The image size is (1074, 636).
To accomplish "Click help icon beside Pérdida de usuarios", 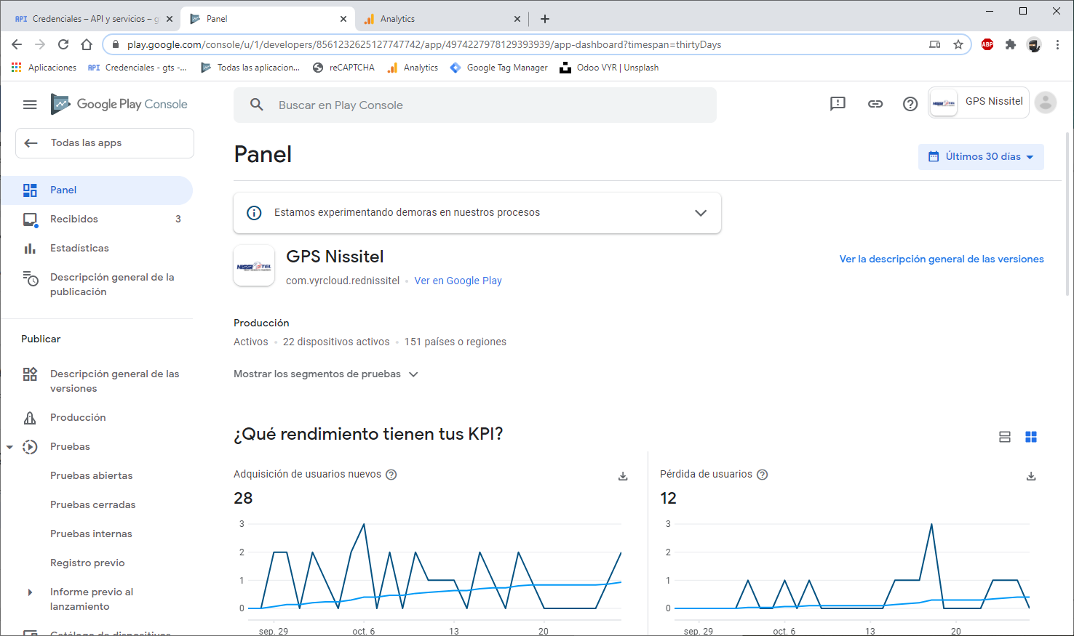I will (762, 475).
